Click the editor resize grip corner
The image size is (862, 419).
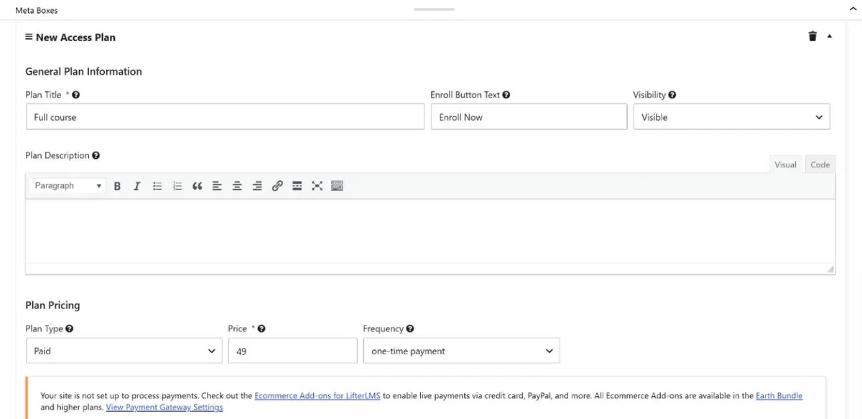pos(830,269)
